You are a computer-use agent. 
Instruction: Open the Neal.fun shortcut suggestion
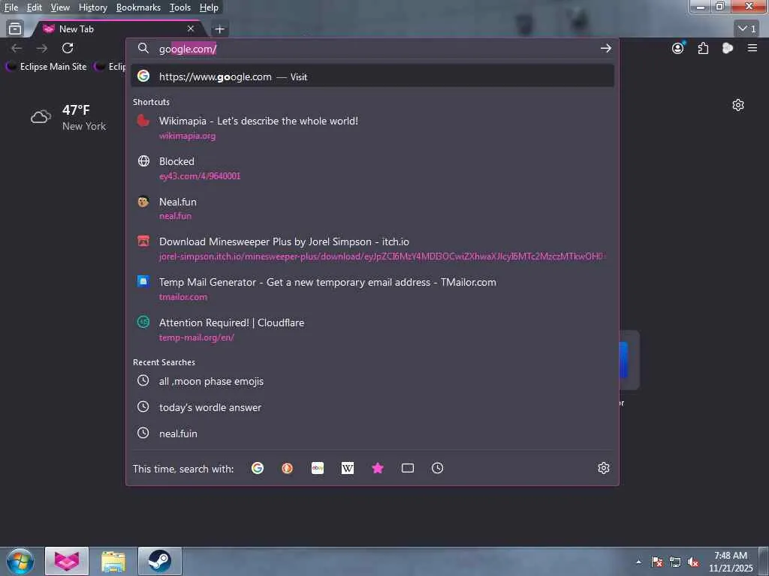click(372, 208)
